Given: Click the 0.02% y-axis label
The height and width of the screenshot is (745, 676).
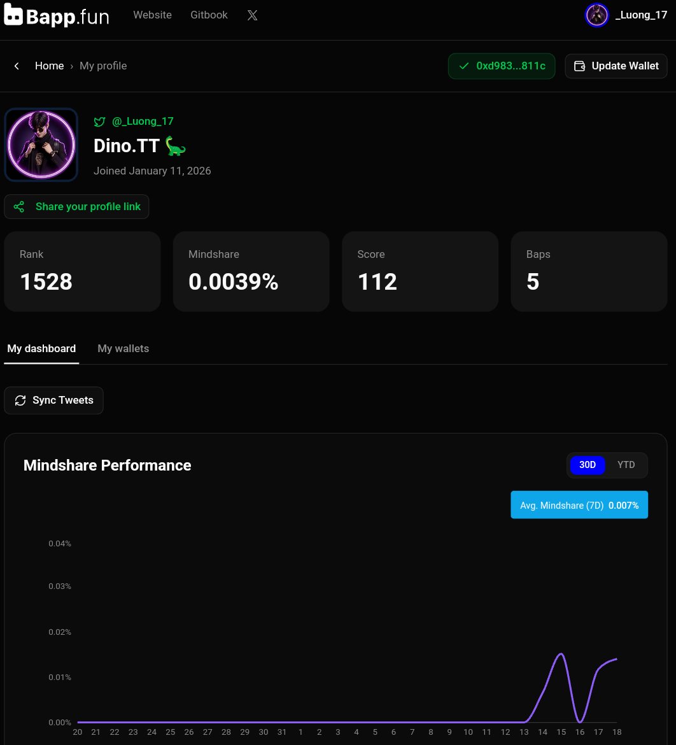Looking at the screenshot, I should (60, 632).
